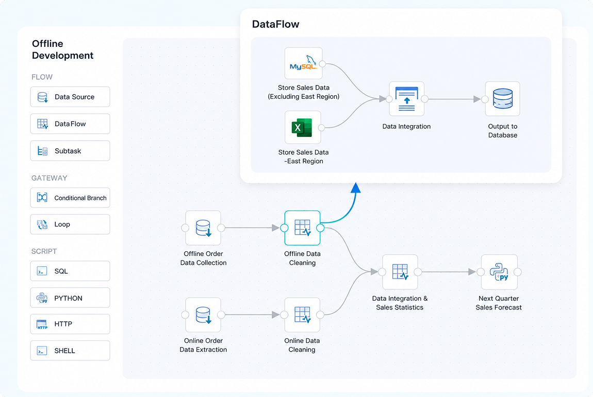Click the 'Store Sales Data -East Region' label

tap(303, 157)
